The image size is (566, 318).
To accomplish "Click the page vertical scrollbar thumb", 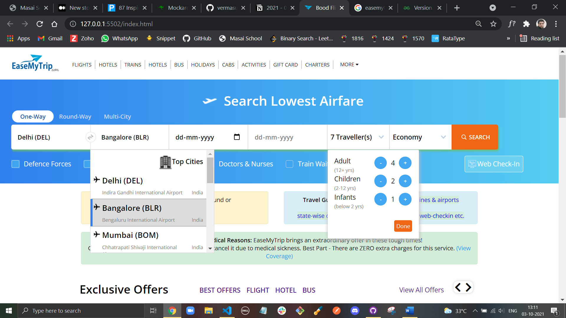I will click(562, 86).
